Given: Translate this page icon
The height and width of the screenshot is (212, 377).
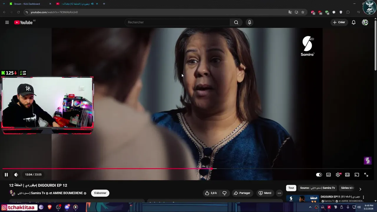Looking at the screenshot, I should click(290, 12).
